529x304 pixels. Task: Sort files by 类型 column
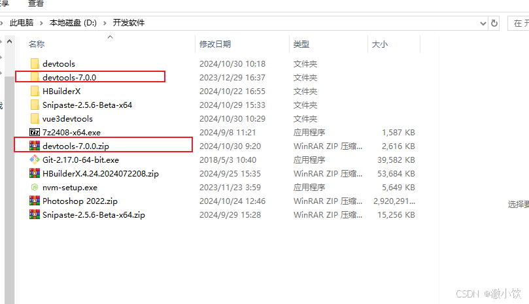(301, 44)
